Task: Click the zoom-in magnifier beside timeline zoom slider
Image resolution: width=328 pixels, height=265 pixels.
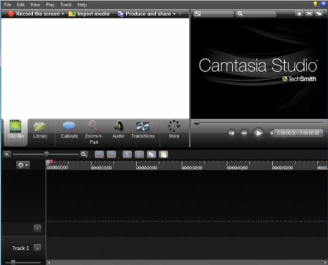Action: click(84, 155)
